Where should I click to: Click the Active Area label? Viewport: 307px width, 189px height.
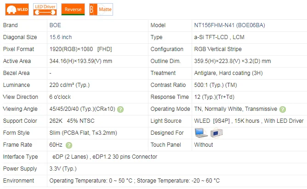(17, 61)
